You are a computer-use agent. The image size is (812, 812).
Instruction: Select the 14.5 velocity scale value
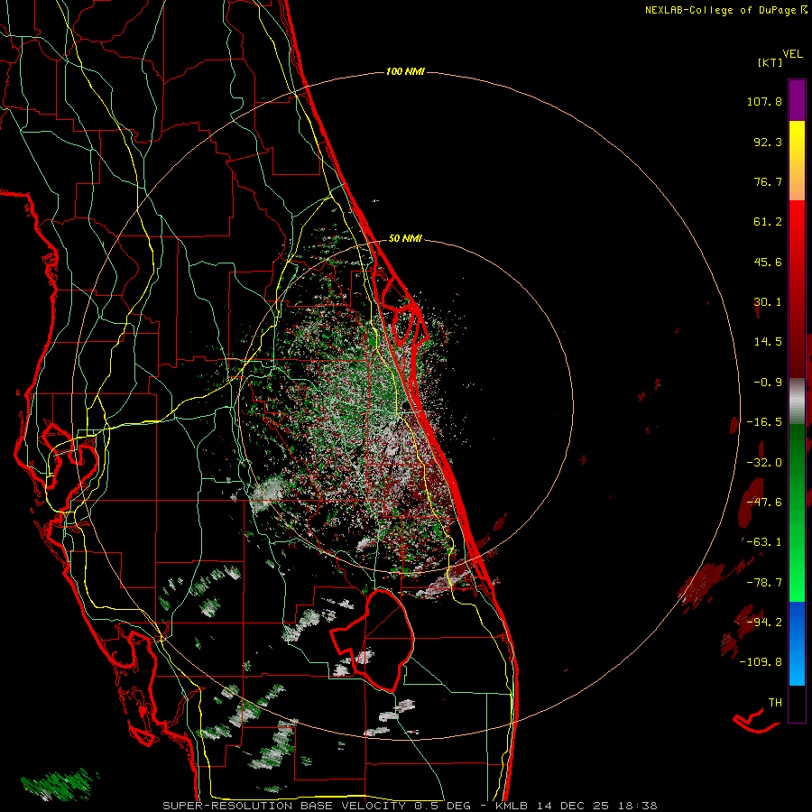click(x=768, y=342)
